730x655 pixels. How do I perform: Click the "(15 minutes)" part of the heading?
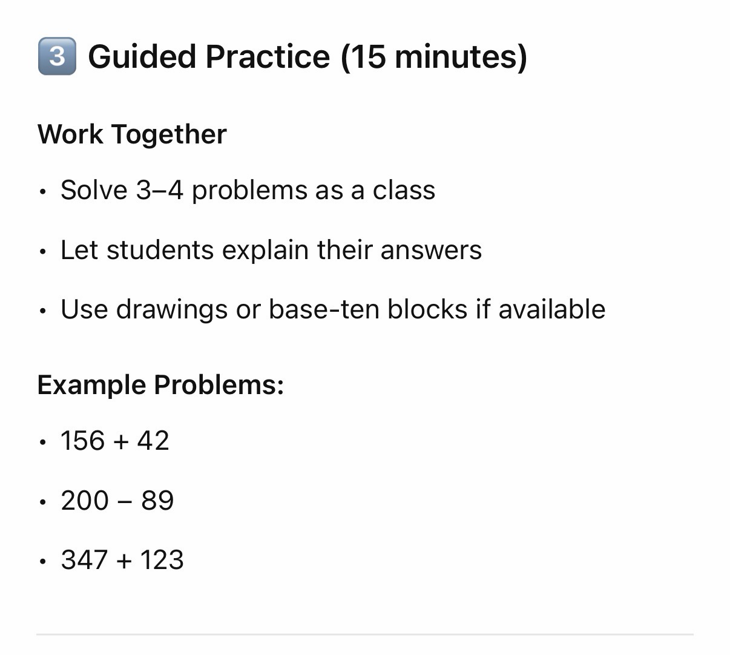point(433,56)
